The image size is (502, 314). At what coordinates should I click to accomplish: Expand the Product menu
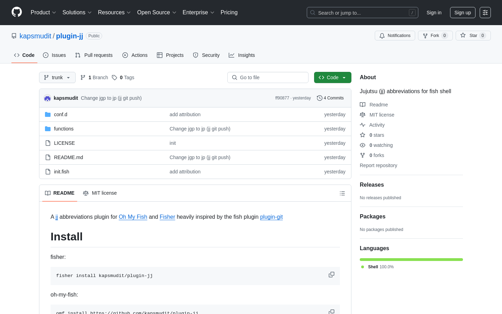(43, 13)
